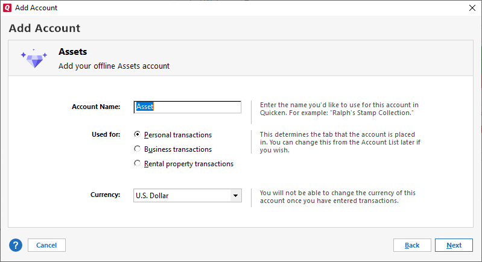Proceed by clicking Next
482x262 pixels.
point(454,245)
